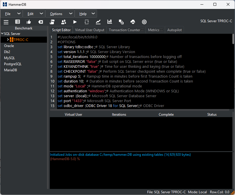The image size is (235, 195).
Task: Click line 5 total_iterations script line
Action: [x=120, y=57]
